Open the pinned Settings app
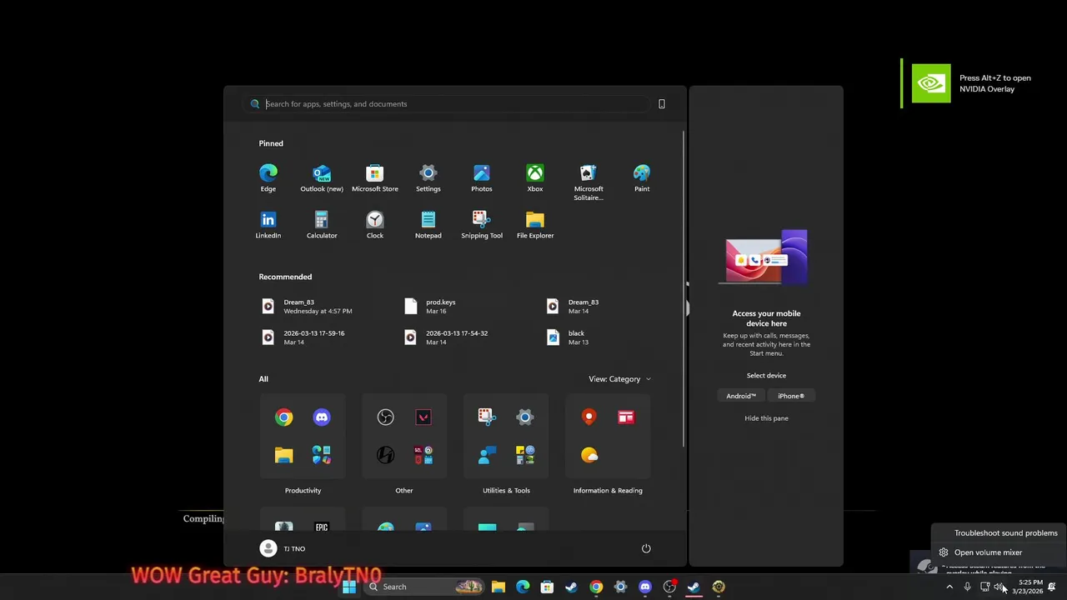The height and width of the screenshot is (600, 1067). (x=428, y=178)
